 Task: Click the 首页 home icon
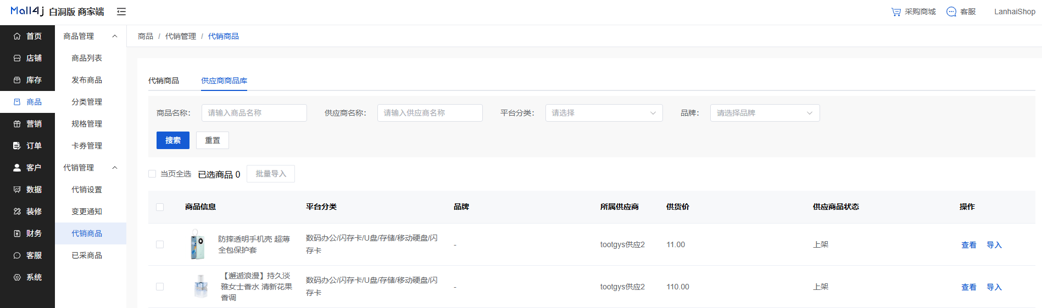coord(17,36)
